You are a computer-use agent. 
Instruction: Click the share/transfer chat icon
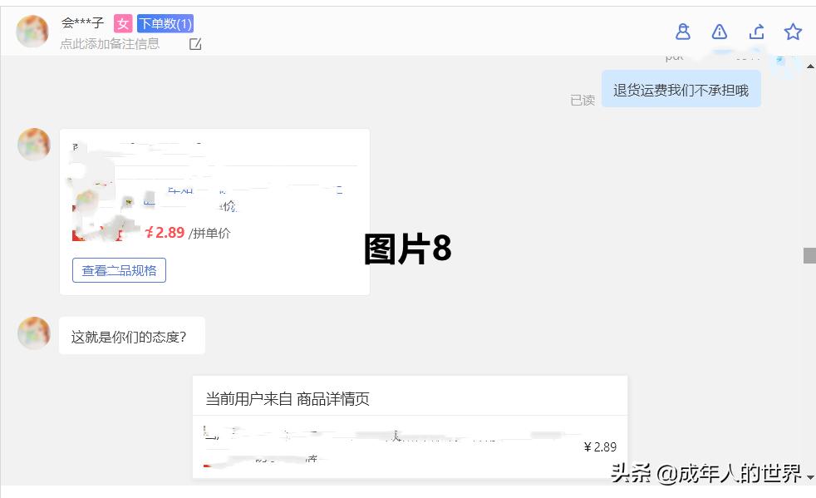pos(756,32)
